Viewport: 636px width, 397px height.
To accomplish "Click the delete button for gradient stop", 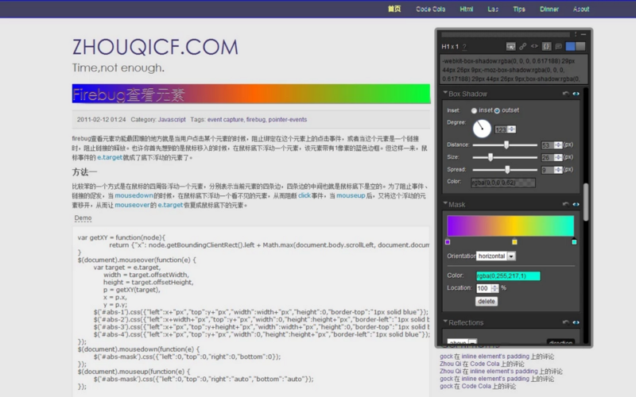I will pos(487,302).
